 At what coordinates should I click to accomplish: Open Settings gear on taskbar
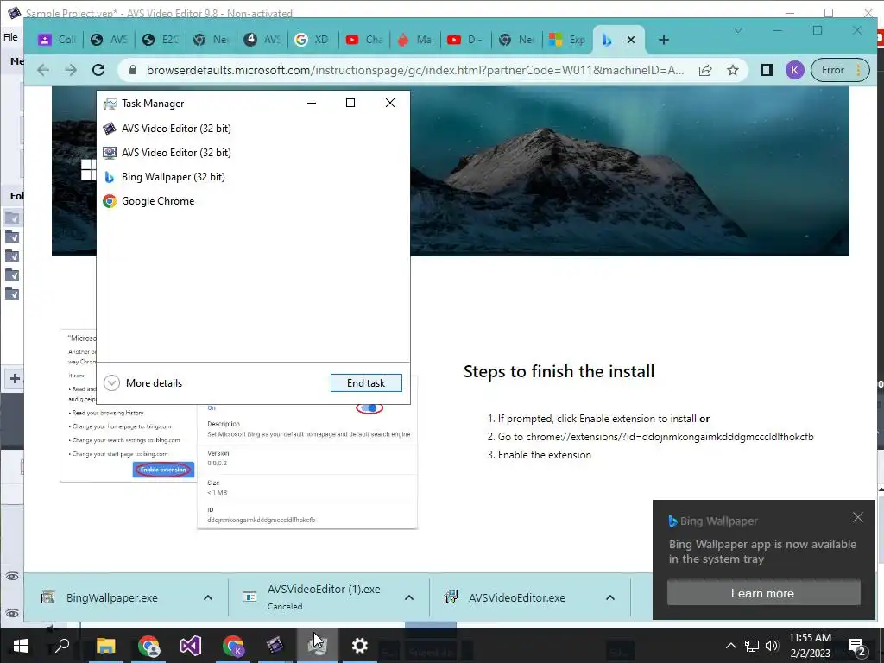pos(360,646)
